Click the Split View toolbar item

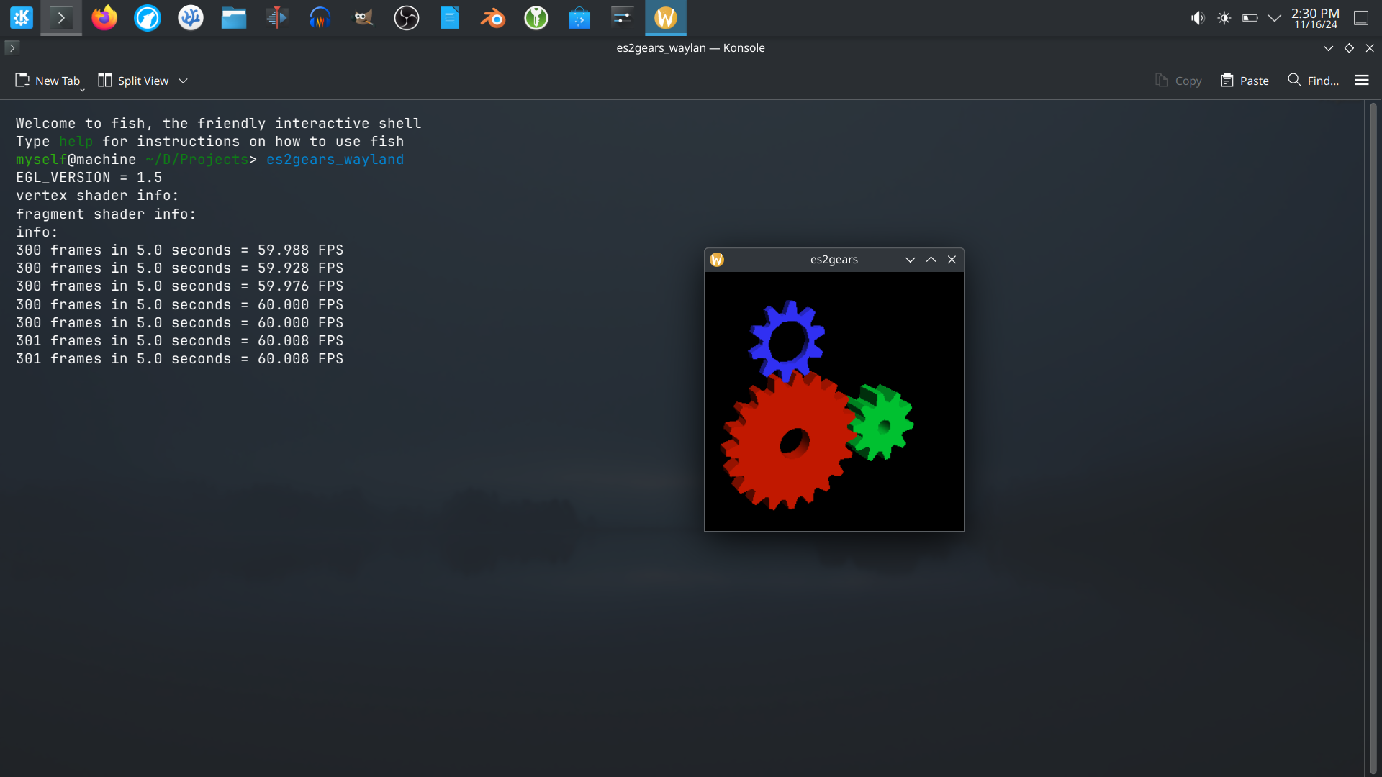(134, 81)
